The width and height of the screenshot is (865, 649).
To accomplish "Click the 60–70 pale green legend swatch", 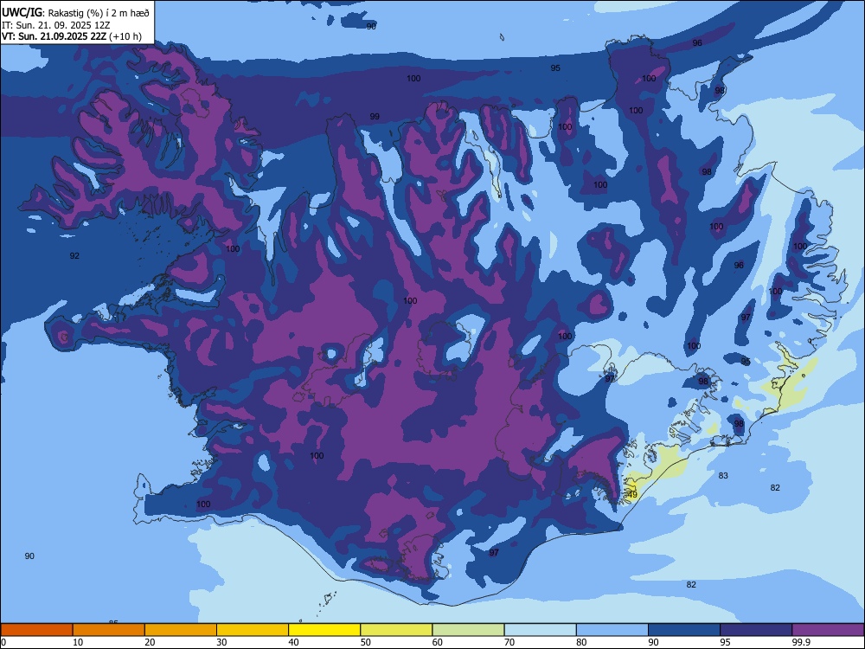I will [x=468, y=630].
